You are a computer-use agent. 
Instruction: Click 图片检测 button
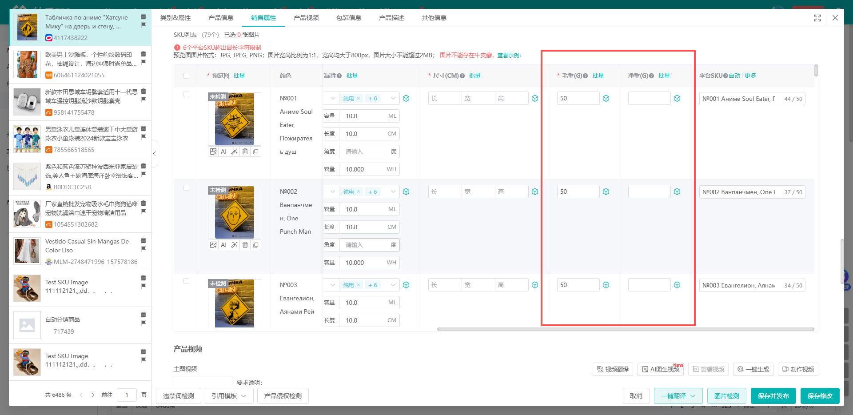pos(727,396)
